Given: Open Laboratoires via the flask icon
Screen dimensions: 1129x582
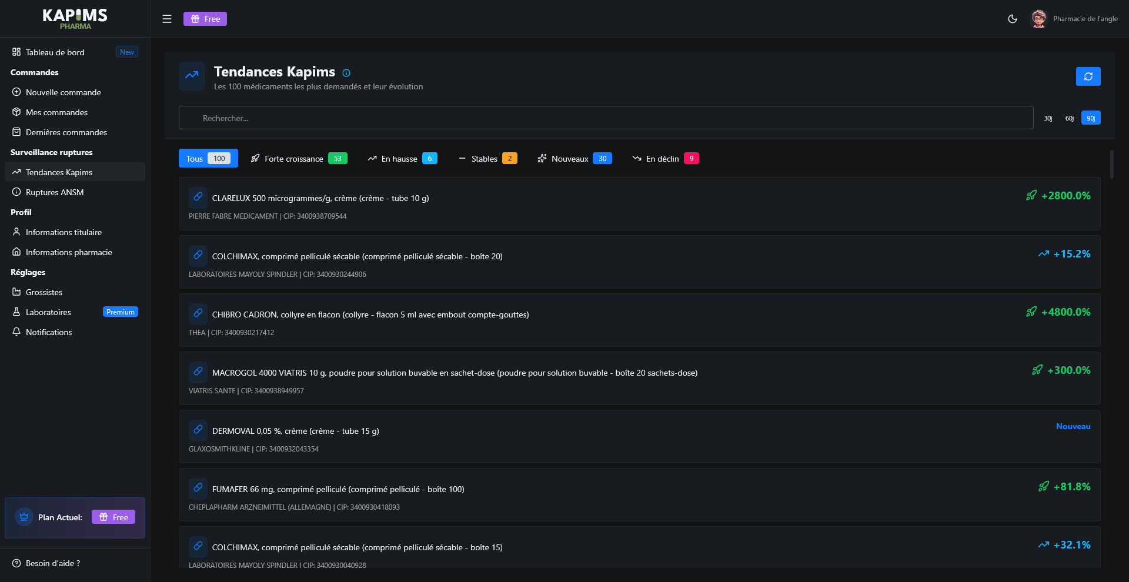Looking at the screenshot, I should [x=16, y=312].
